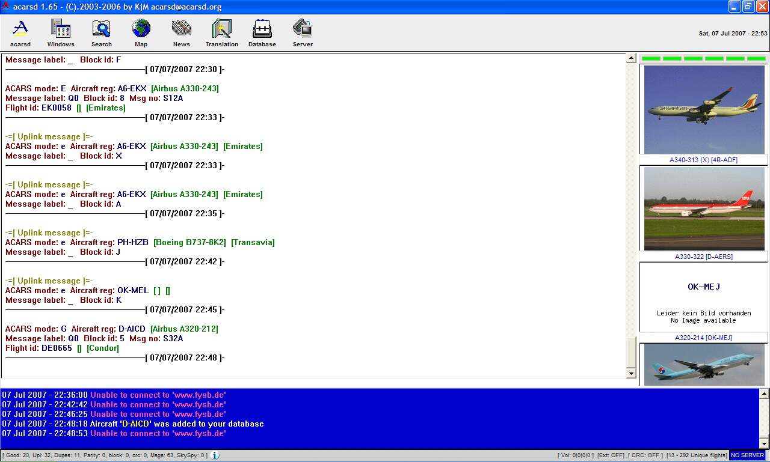The width and height of the screenshot is (770, 462).
Task: Click the log panel scroll down arrow
Action: pos(764,443)
